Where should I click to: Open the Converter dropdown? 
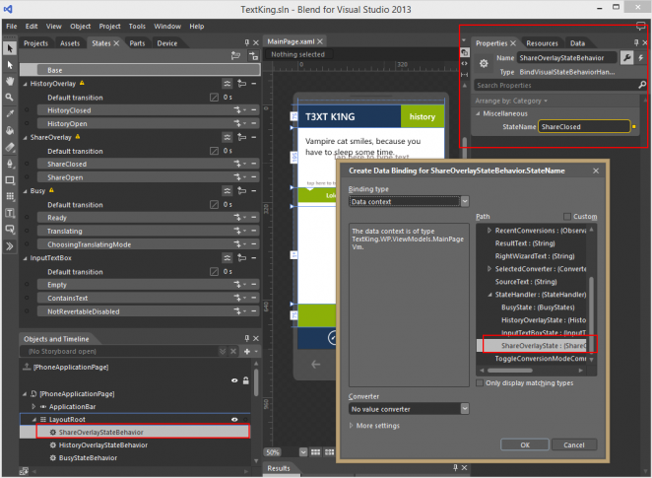point(465,409)
